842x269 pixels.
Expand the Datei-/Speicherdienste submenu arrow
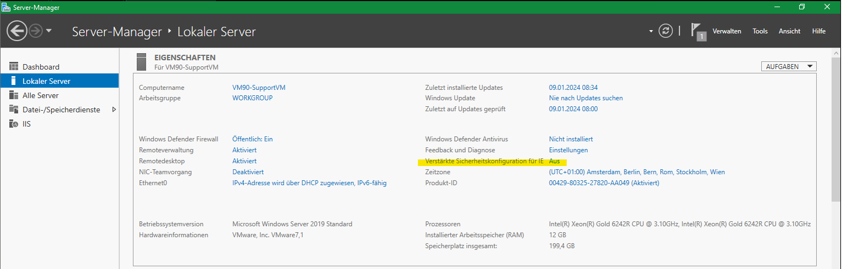tap(114, 110)
